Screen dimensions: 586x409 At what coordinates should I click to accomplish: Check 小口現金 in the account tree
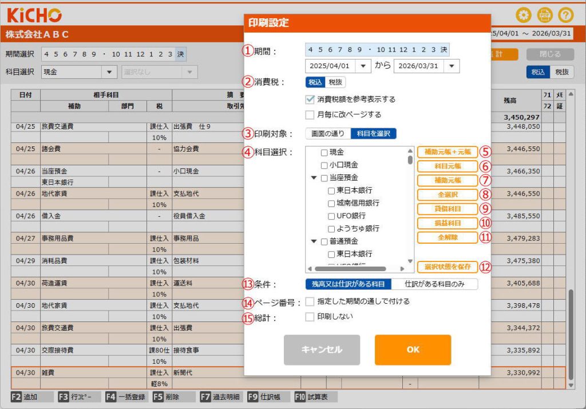pos(324,165)
